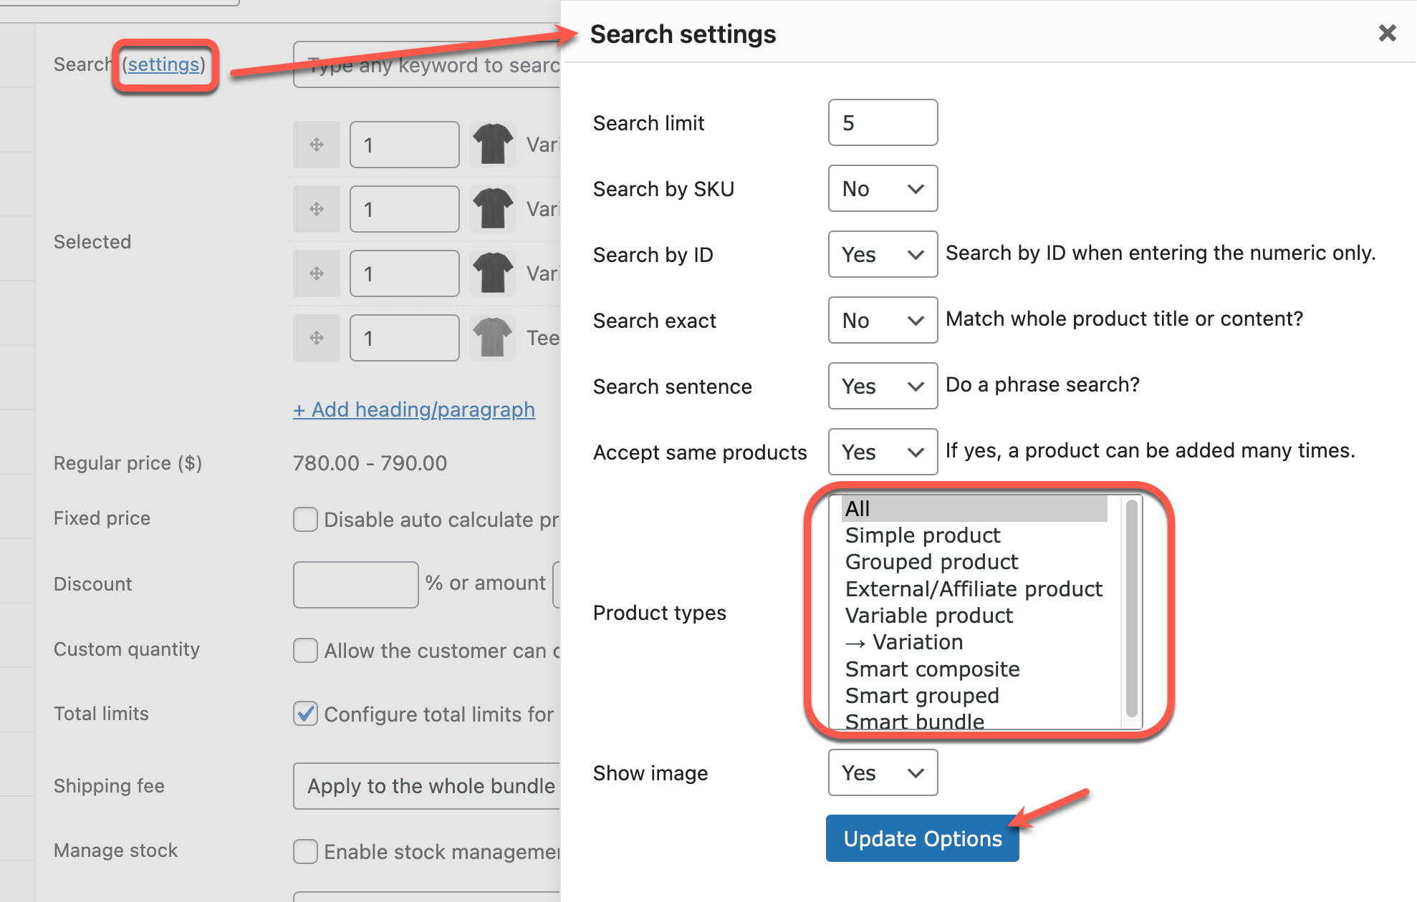Click drag handle of third selected product
1417x902 pixels.
click(x=317, y=273)
